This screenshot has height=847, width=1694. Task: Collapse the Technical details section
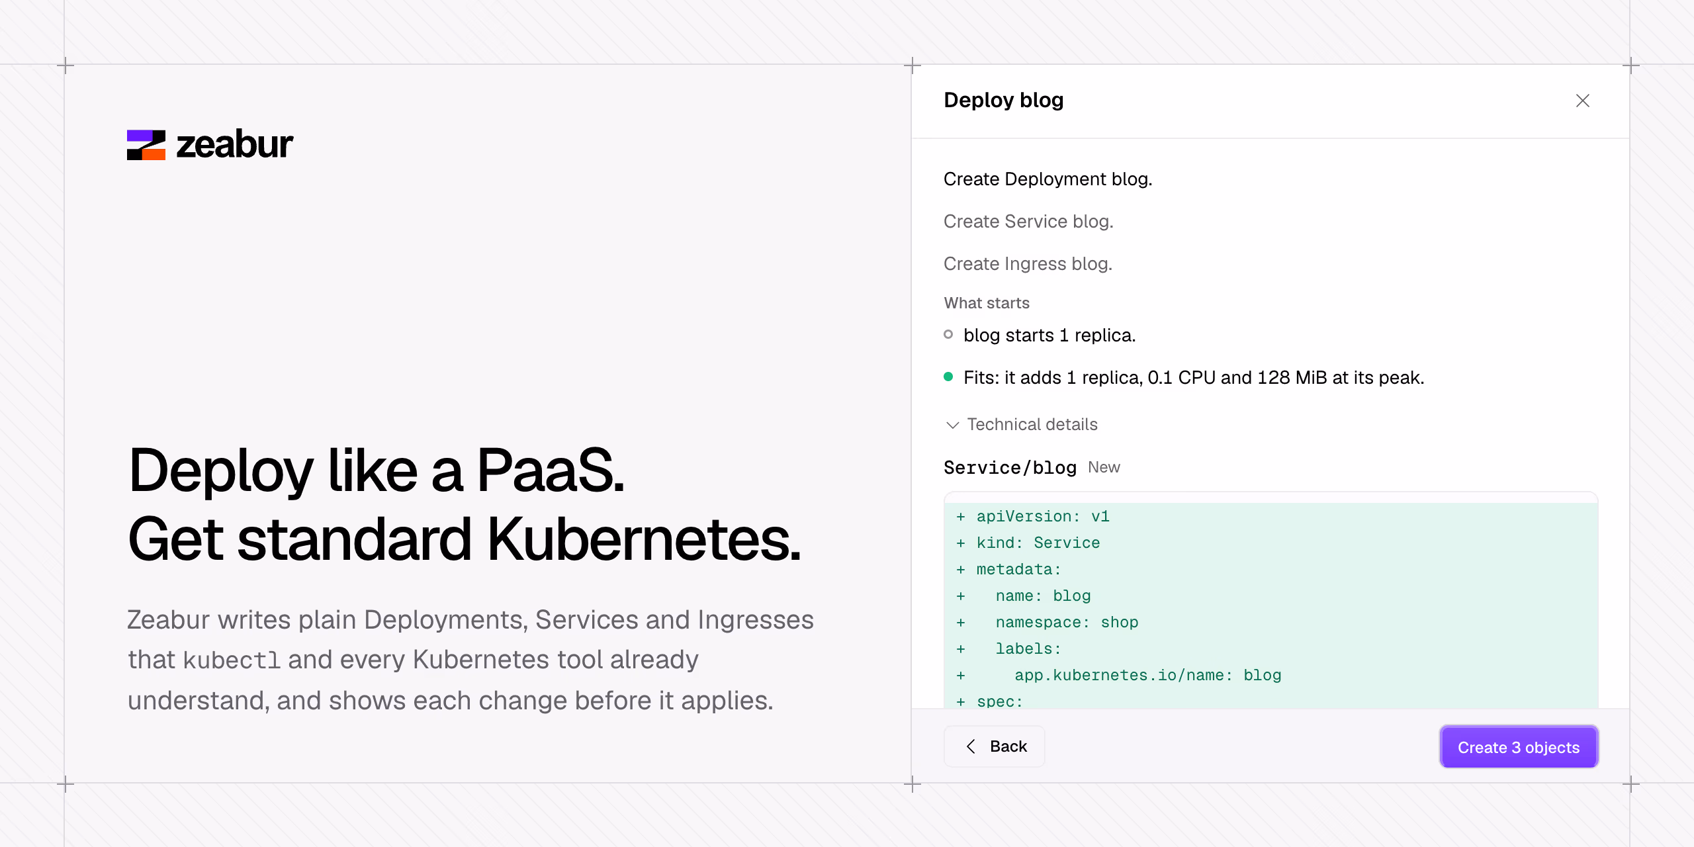coord(1022,425)
